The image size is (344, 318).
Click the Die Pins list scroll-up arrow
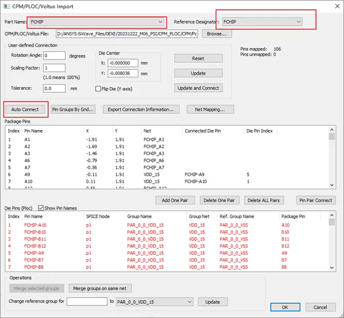coord(332,215)
